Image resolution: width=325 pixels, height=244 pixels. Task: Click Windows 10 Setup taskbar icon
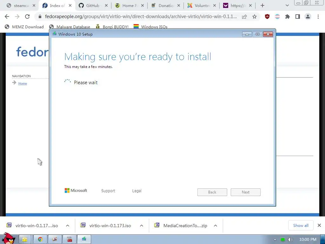coord(84,240)
